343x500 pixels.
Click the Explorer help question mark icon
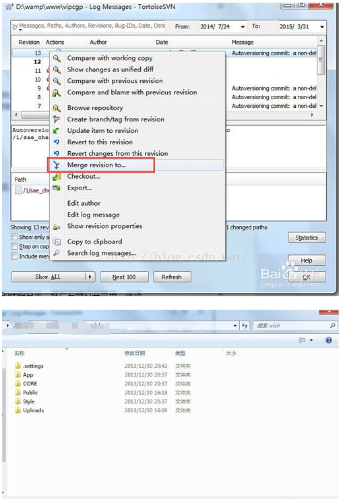pyautogui.click(x=329, y=340)
